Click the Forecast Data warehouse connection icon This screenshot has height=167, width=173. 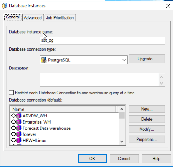[19, 128]
